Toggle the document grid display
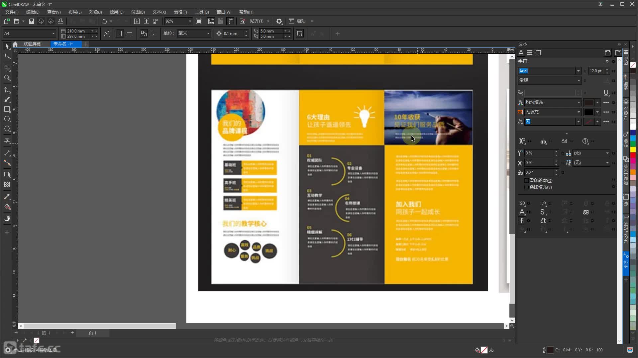This screenshot has width=638, height=358. 221,21
